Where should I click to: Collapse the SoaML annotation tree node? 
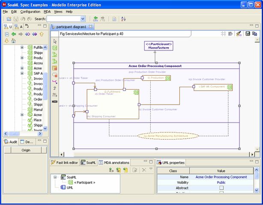tap(55, 177)
